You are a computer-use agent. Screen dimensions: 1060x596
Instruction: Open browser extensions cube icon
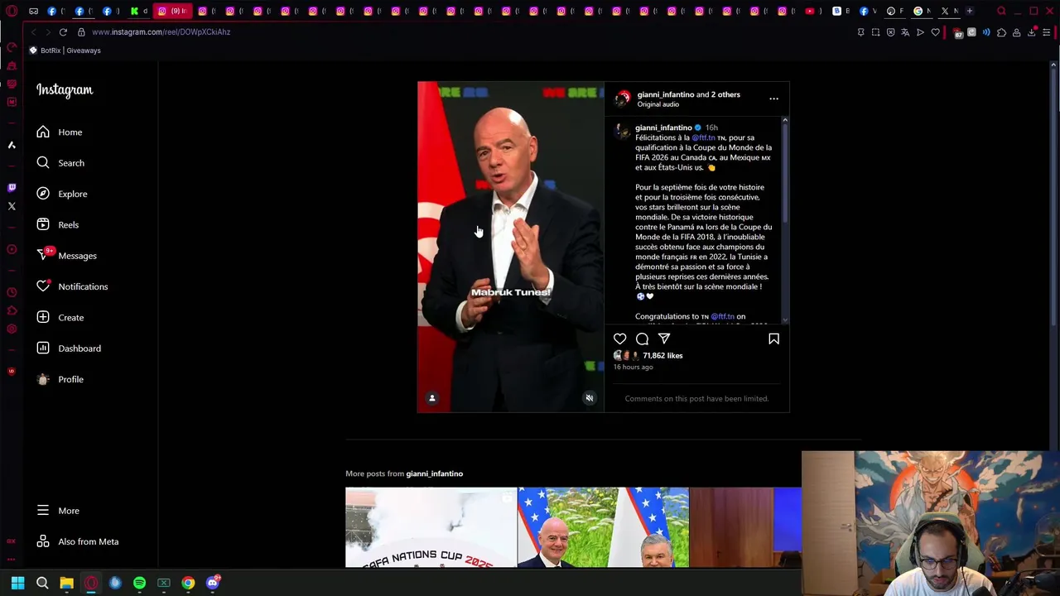tap(1001, 32)
